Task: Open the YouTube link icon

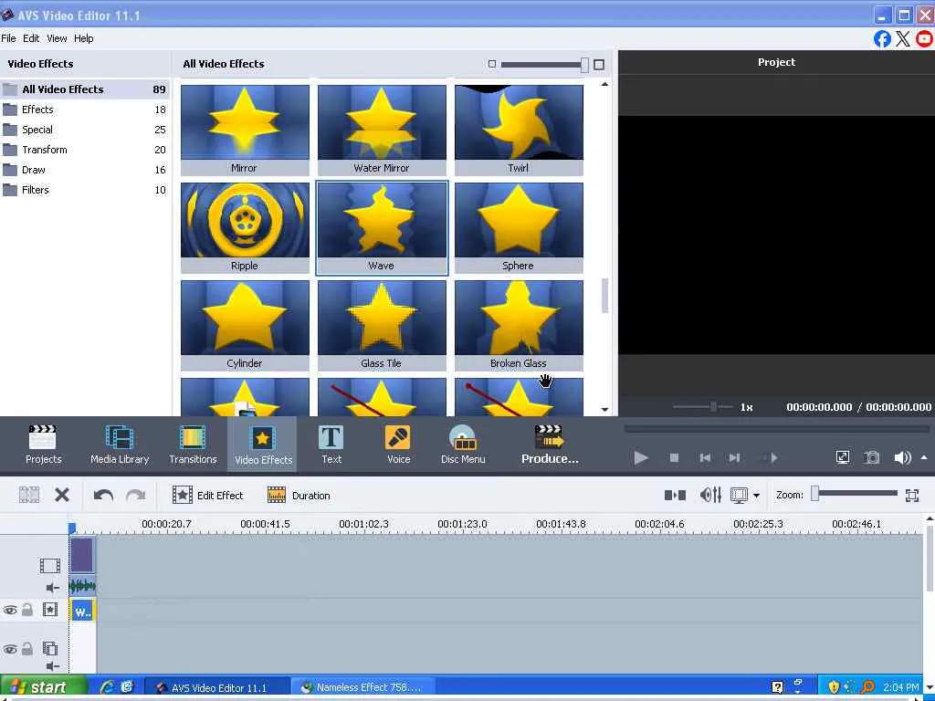Action: tap(925, 38)
